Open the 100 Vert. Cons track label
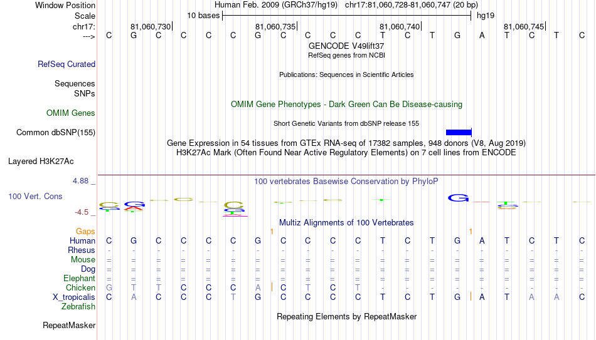Screen dimensions: 596x340 point(35,196)
